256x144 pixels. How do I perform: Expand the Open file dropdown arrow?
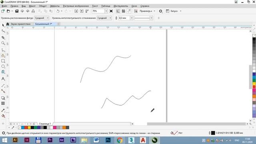click(12, 11)
